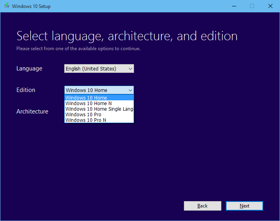Click the Edition field label
280x221 pixels.
26,90
